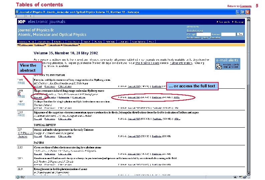This screenshot has width=265, height=180.
Task: Click the Netscape icon in the title bar
Action: coord(17,12)
